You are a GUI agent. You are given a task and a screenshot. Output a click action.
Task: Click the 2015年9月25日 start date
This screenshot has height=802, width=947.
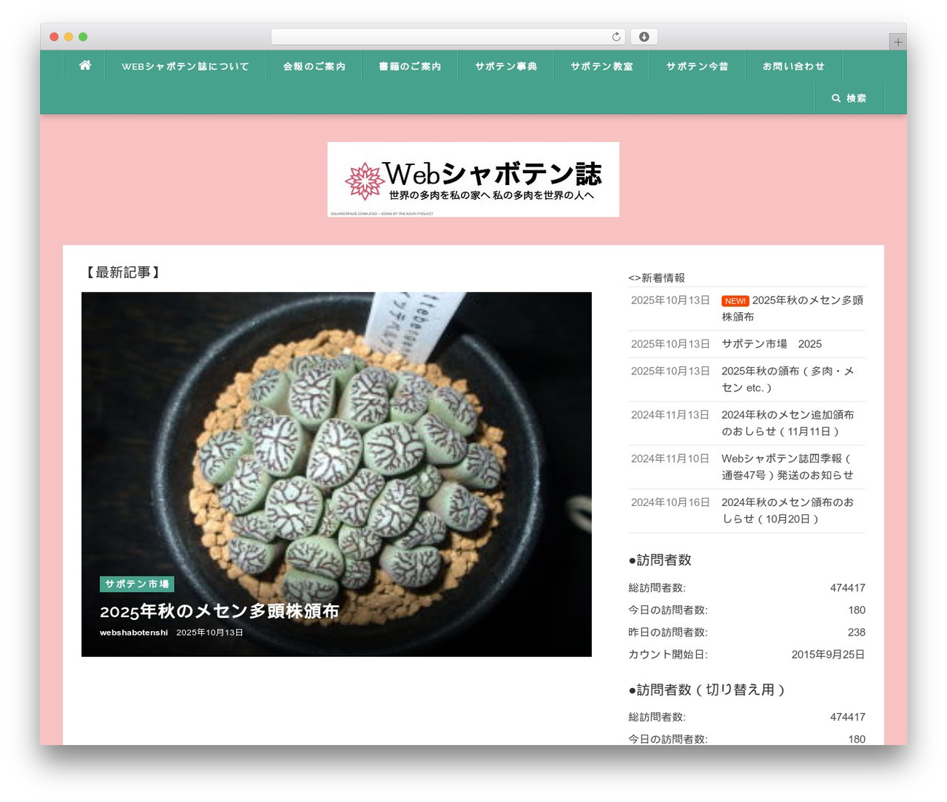[x=828, y=655]
